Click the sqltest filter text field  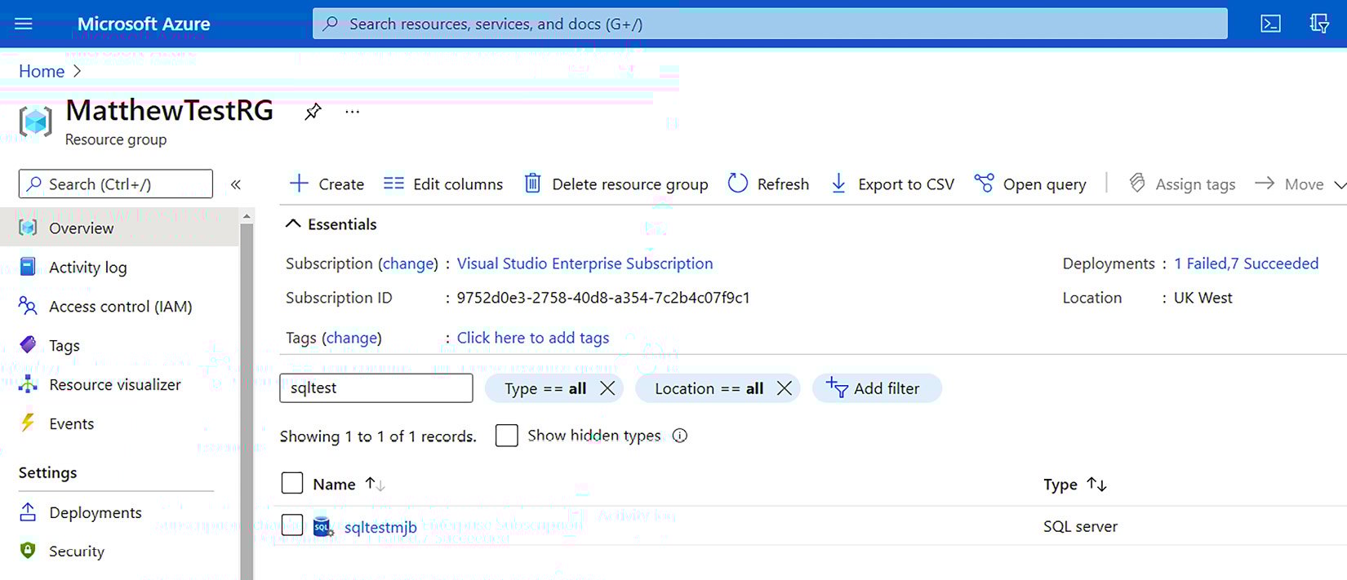point(376,387)
